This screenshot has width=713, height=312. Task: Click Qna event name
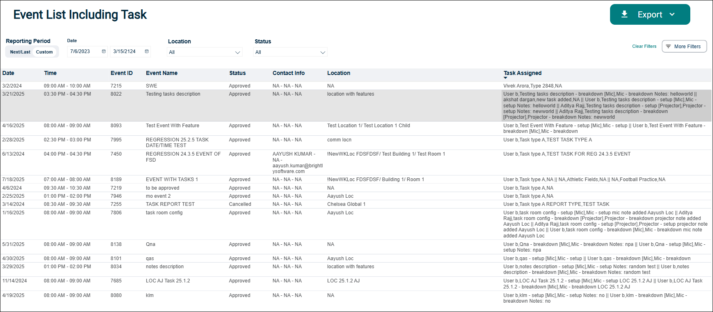150,244
